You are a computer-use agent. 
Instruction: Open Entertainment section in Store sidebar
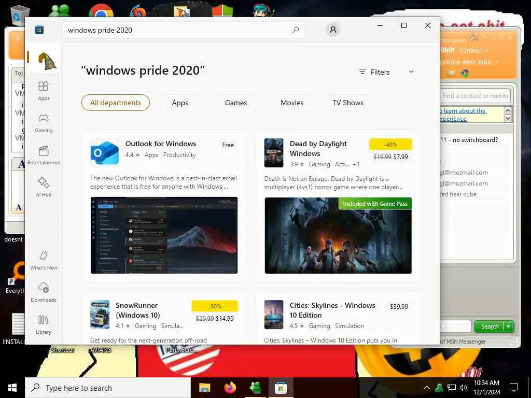coord(44,155)
